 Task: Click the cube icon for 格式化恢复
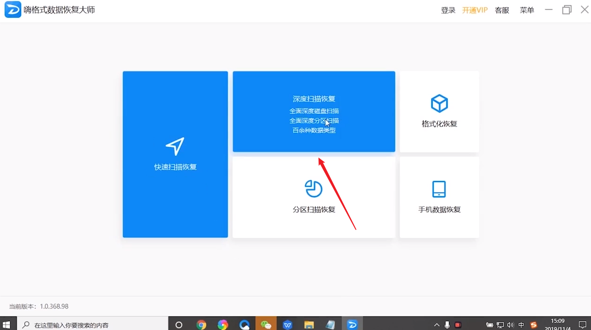(439, 103)
